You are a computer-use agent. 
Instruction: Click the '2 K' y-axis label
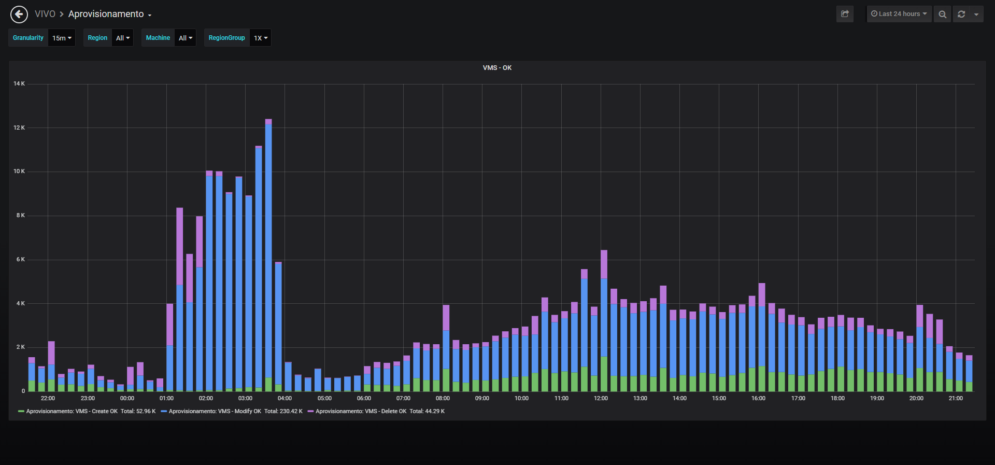(x=21, y=347)
